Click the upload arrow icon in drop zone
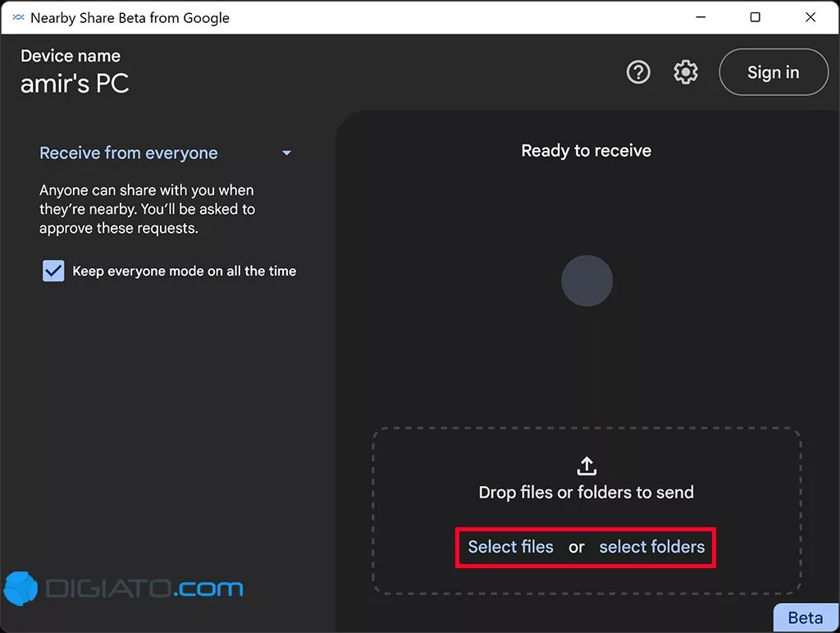Viewport: 840px width, 633px height. (x=587, y=466)
